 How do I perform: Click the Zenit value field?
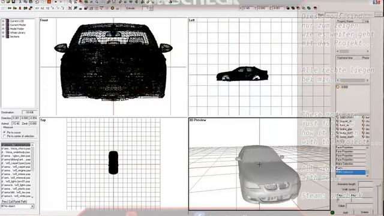pos(33,124)
